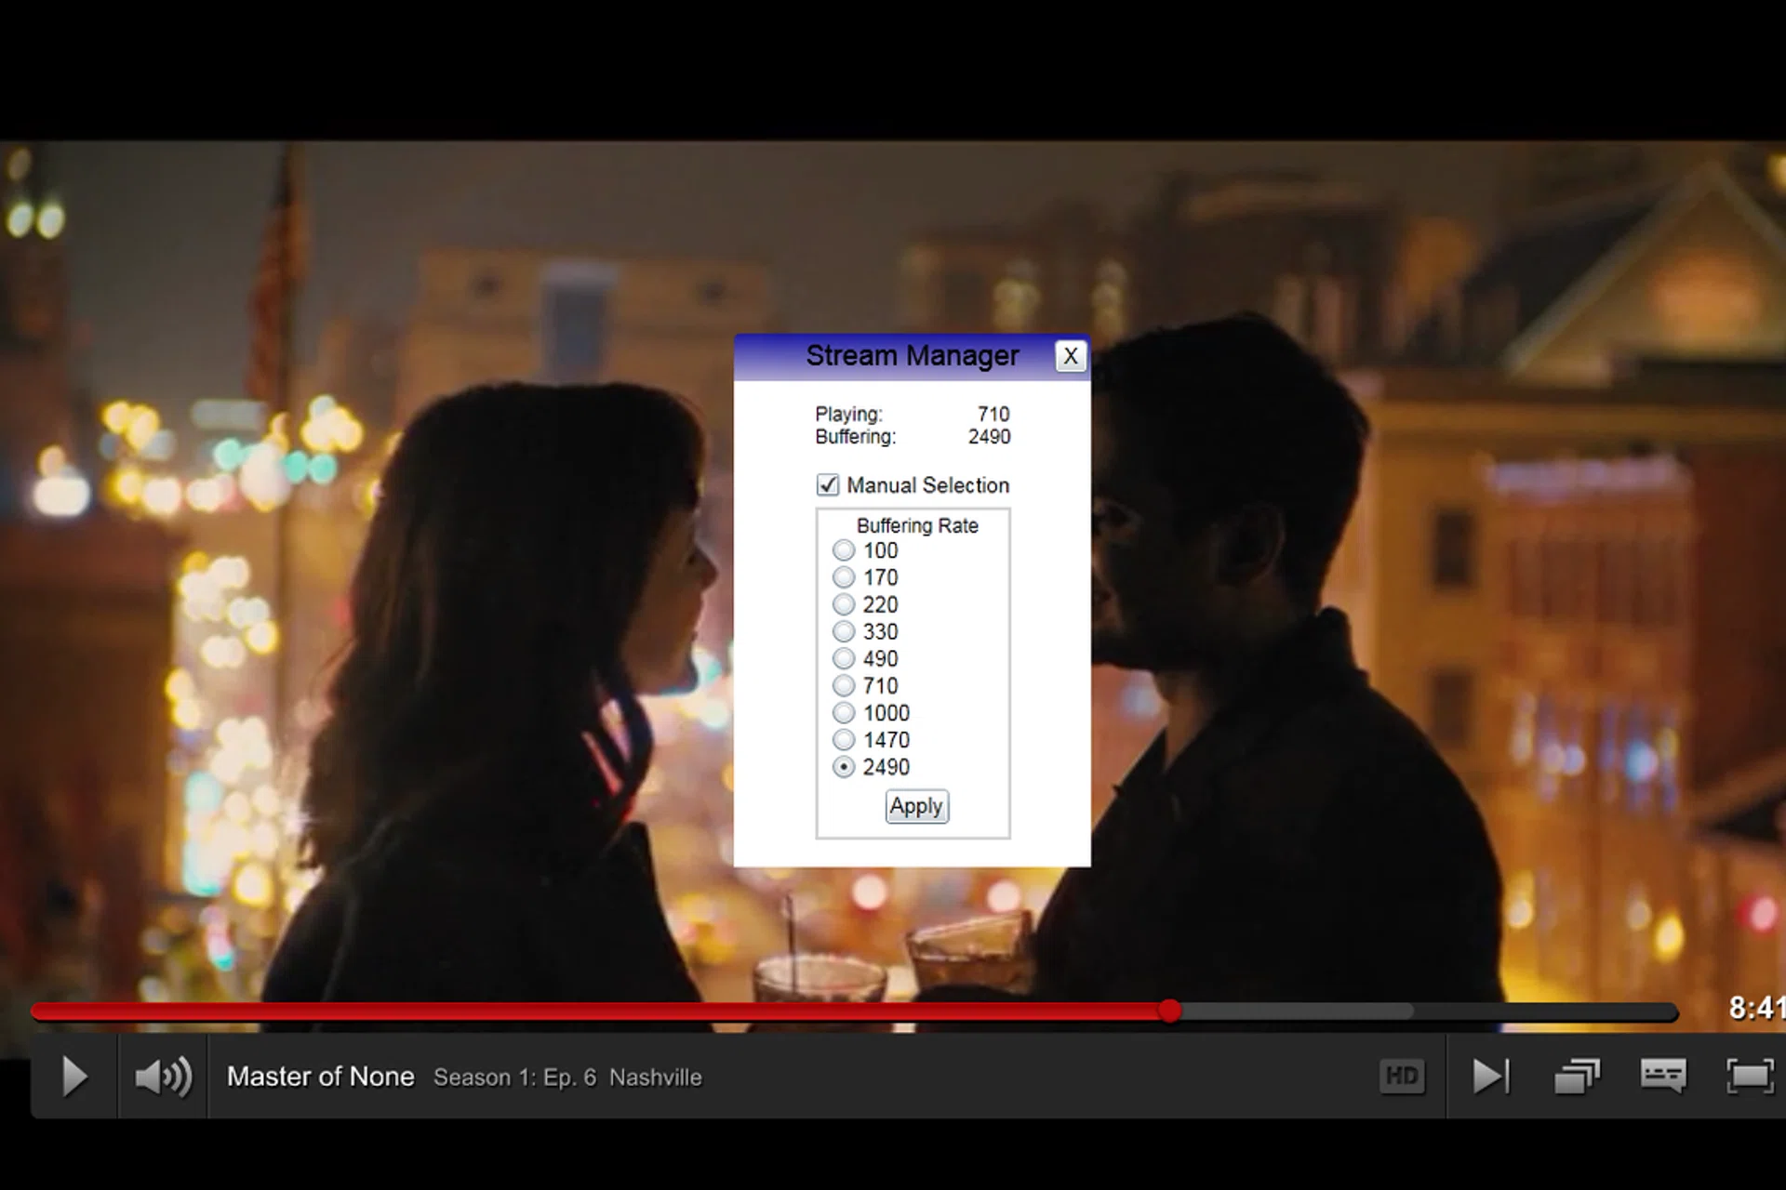Select the 490 bitrate option
1786x1190 pixels.
tap(844, 659)
